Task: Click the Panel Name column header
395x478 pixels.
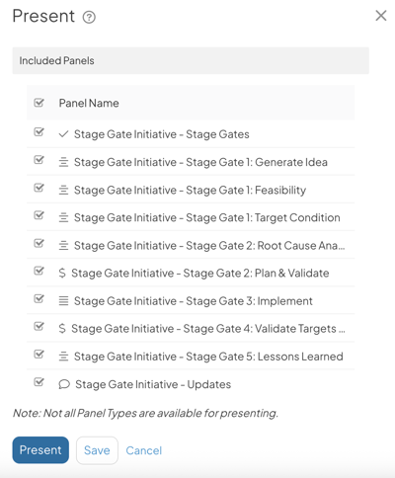Action: coord(89,103)
